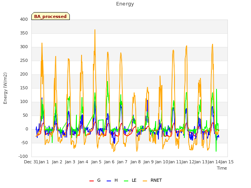Click the 250 y-axis tick label
The height and width of the screenshot is (188, 251).
[x=24, y=61]
